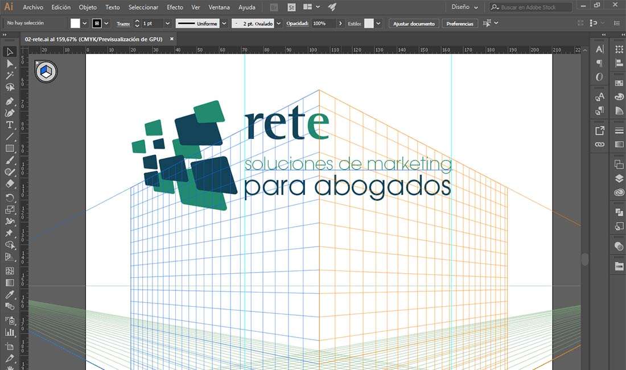Screen dimensions: 626x370
Task: Open the Efecto menu
Action: [175, 7]
